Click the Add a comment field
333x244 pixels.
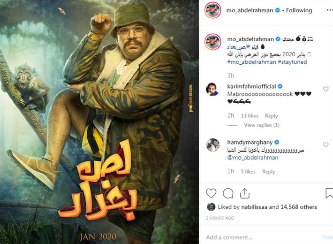point(263,237)
